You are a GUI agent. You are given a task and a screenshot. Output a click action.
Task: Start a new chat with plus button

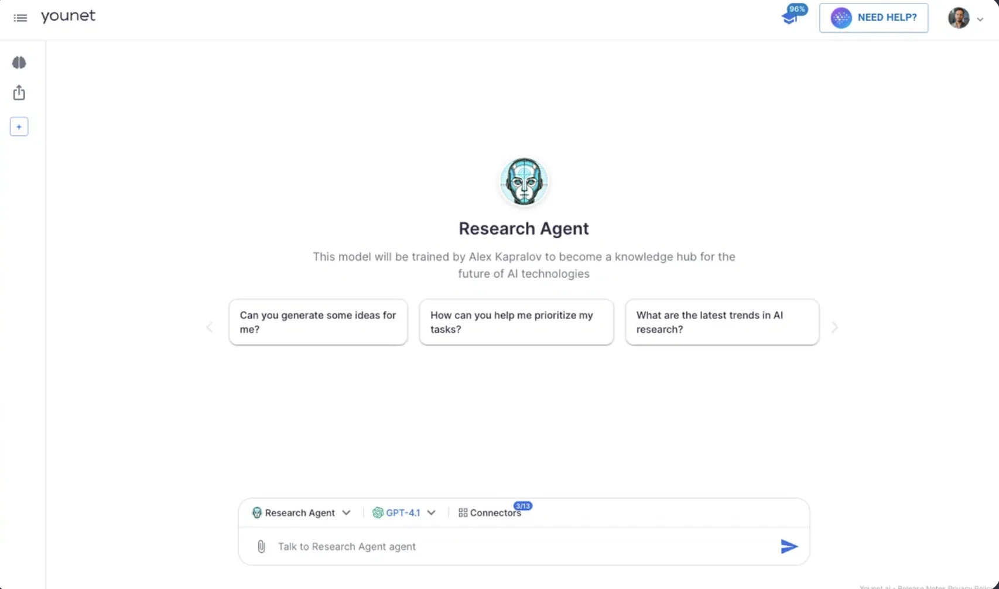coord(19,126)
